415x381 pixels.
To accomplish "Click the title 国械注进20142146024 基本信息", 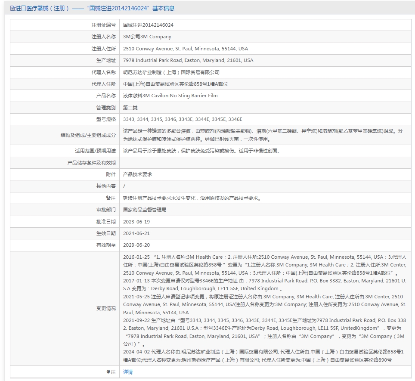I will point(131,8).
